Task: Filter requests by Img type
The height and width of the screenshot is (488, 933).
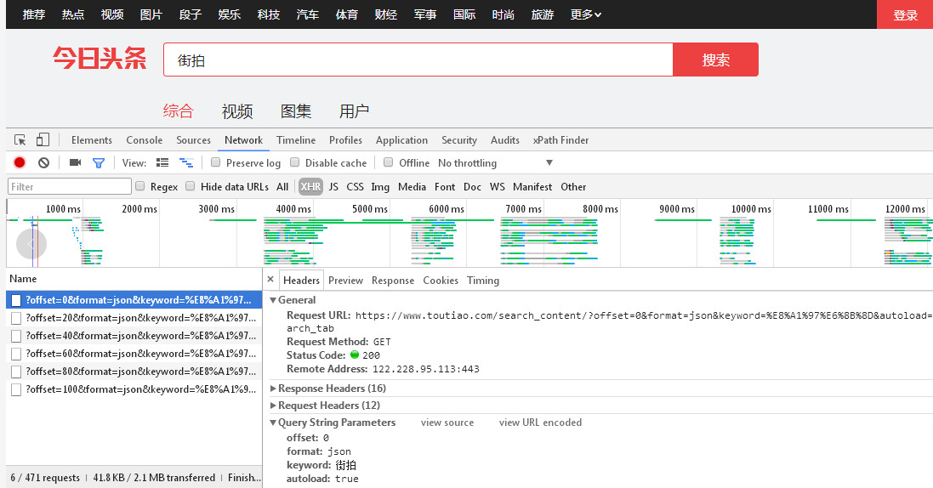Action: (x=380, y=186)
